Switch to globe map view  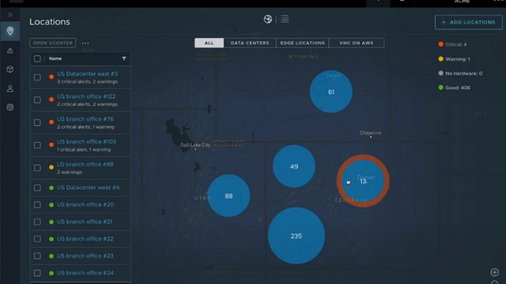(268, 19)
